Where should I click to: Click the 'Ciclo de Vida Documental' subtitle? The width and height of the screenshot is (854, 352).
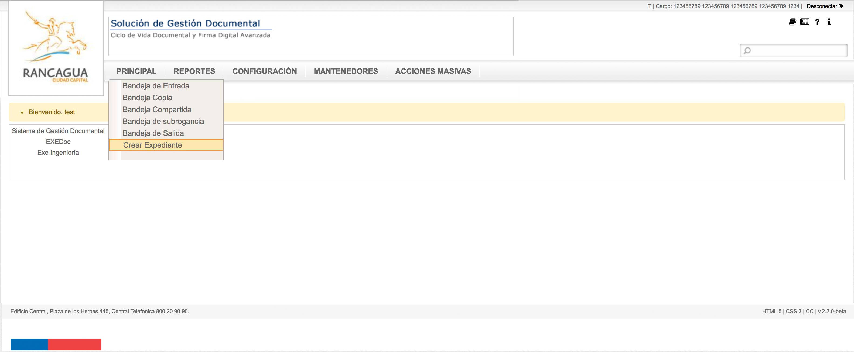tap(190, 35)
